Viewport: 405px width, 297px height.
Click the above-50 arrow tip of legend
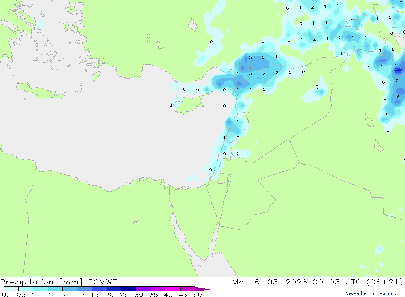click(x=202, y=289)
